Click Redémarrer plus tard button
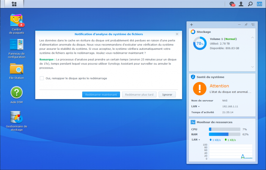 point(139,95)
